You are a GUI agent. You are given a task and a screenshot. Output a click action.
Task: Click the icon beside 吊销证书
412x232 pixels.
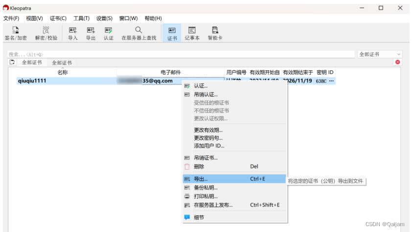tap(187, 158)
